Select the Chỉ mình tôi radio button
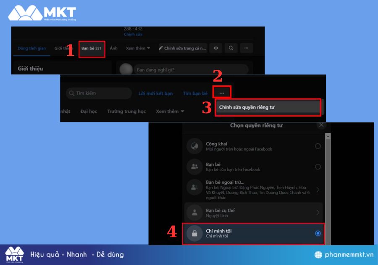This screenshot has width=378, height=265. click(318, 233)
